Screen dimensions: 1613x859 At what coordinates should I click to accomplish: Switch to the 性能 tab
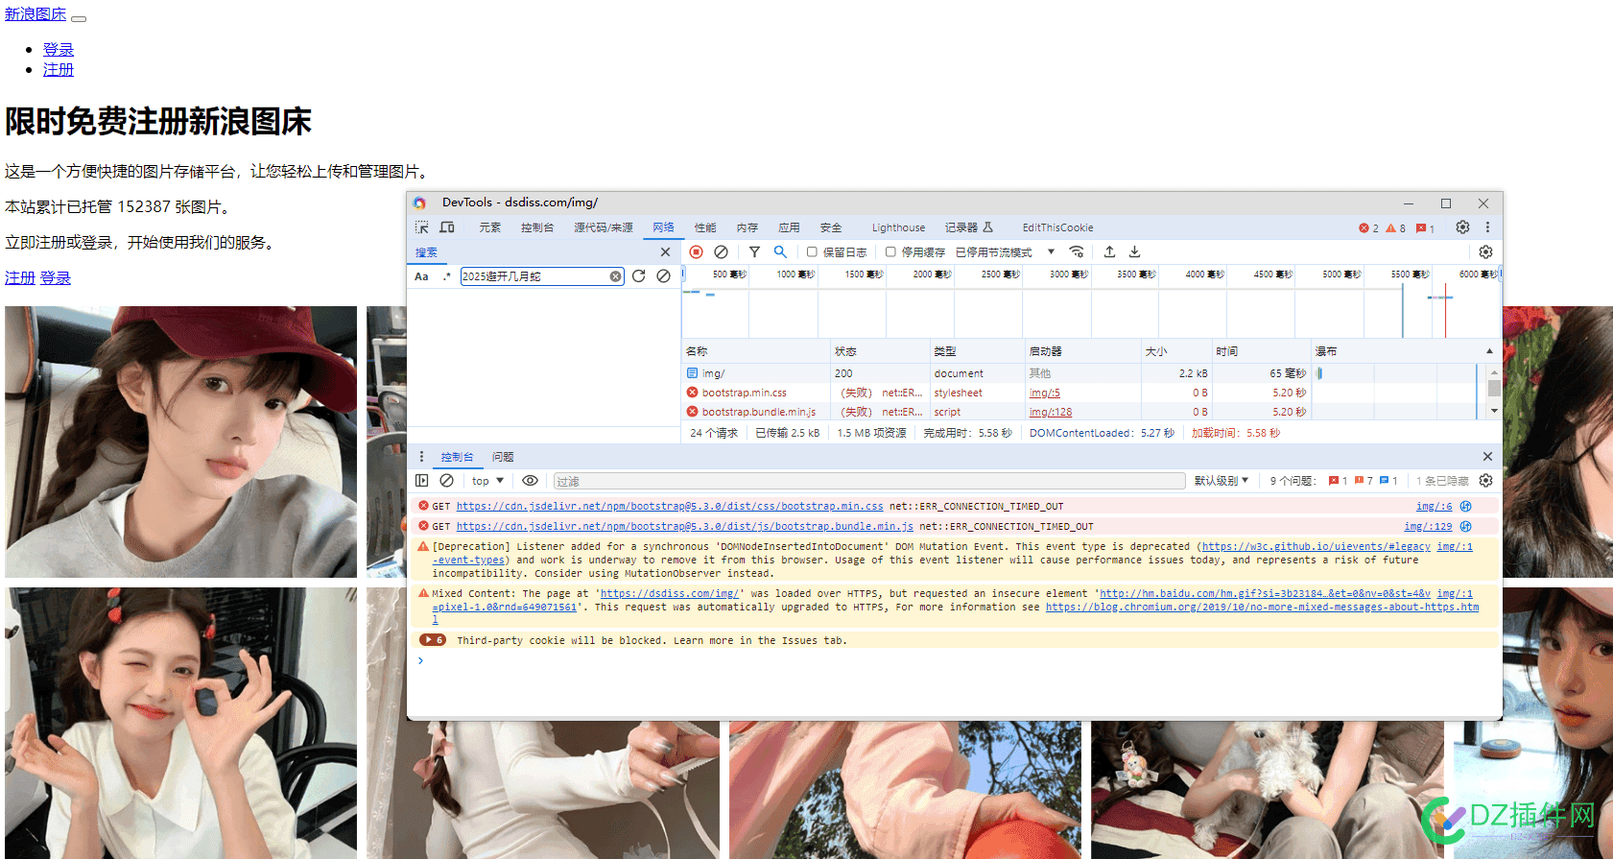[x=705, y=227]
